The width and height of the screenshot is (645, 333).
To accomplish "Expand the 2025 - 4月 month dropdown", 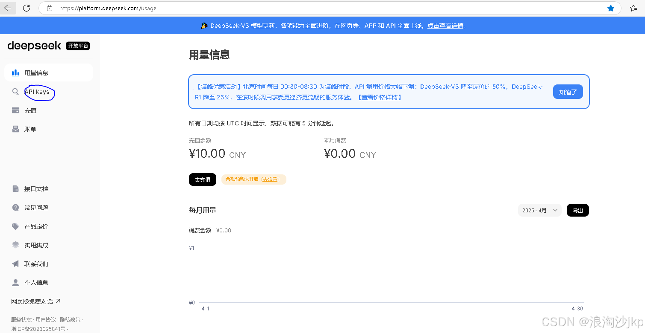I will click(540, 210).
